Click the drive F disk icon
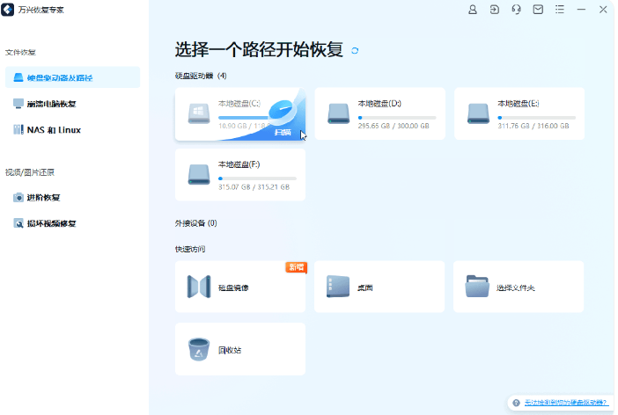This screenshot has height=415, width=618. [199, 174]
